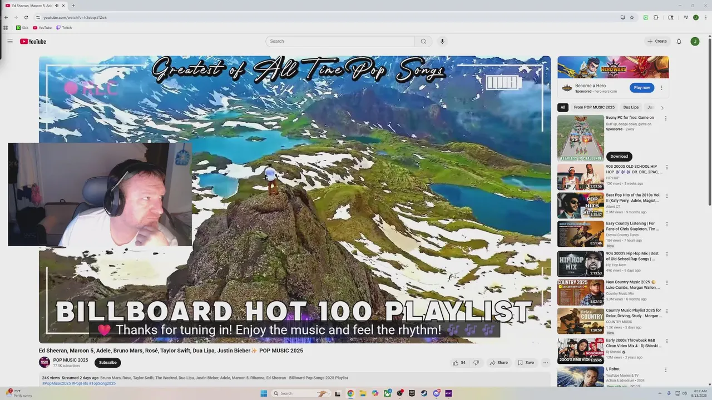Open the ad options menu beside Play now
The width and height of the screenshot is (712, 400).
tap(661, 88)
